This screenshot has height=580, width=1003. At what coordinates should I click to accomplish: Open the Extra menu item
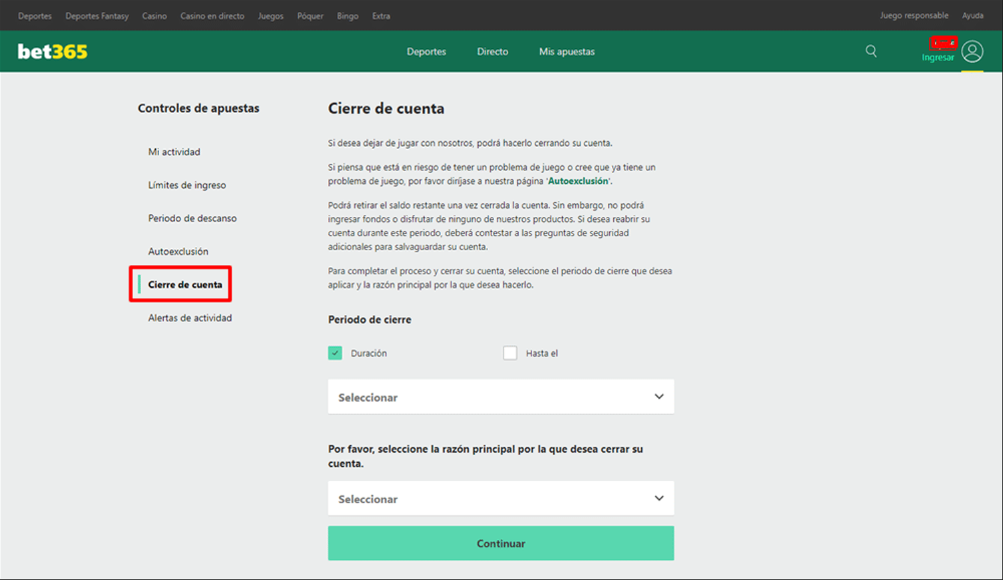coord(381,16)
